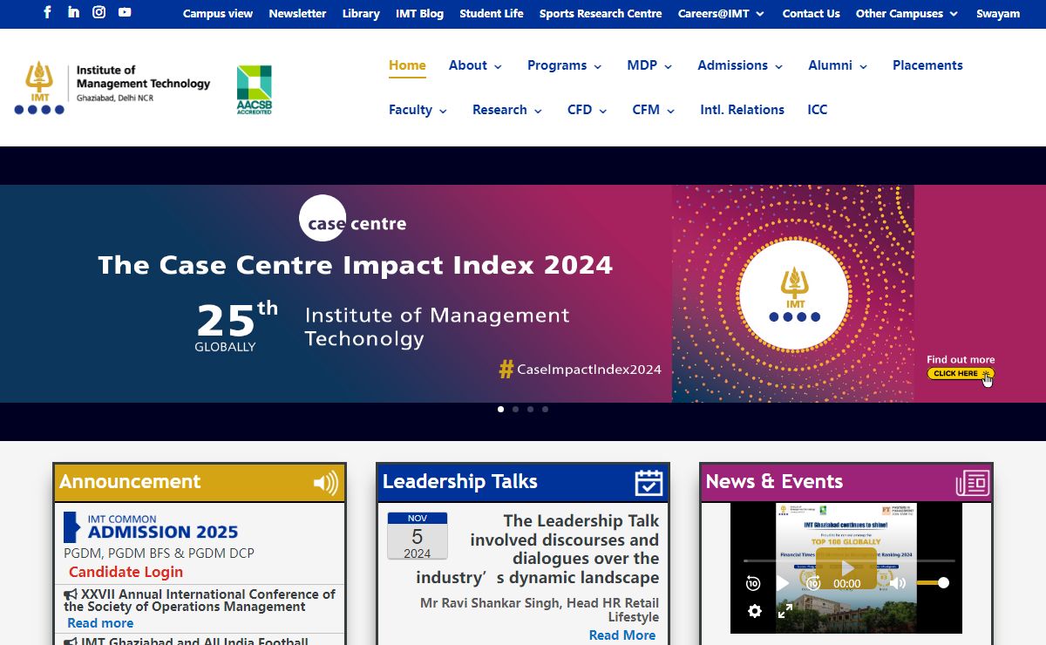Click the Nov 5 2024 date badge
This screenshot has width=1046, height=645.
click(x=417, y=535)
